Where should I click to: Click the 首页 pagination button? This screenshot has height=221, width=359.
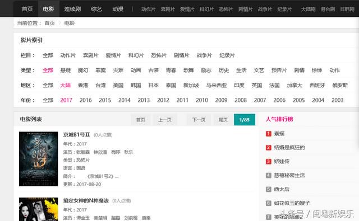point(141,120)
